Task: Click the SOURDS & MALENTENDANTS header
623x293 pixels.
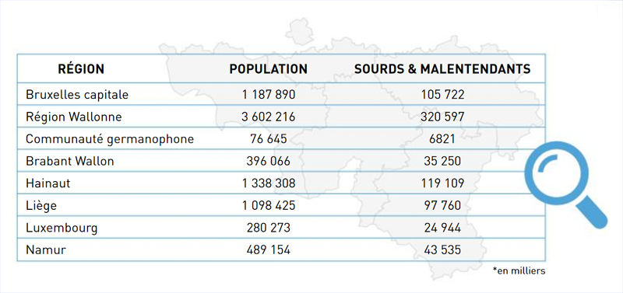Action: pos(442,69)
